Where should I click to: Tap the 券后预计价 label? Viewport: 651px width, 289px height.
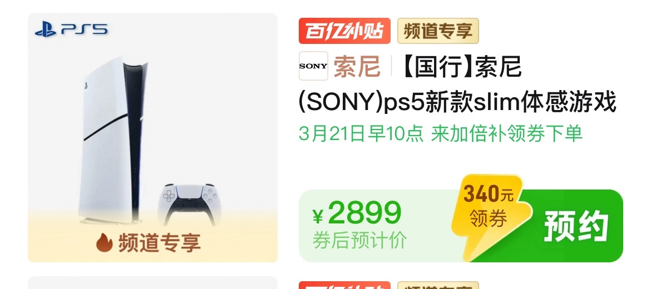pos(359,241)
